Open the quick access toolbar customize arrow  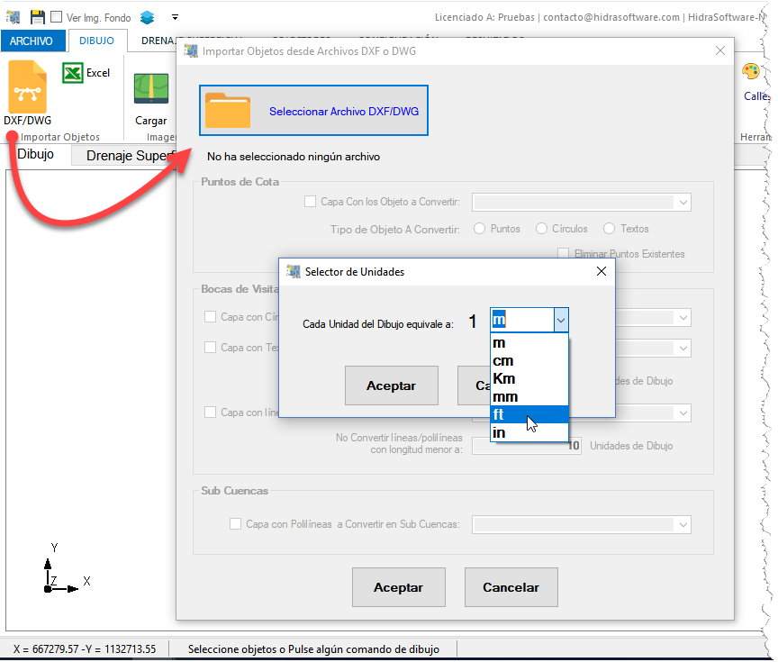175,17
